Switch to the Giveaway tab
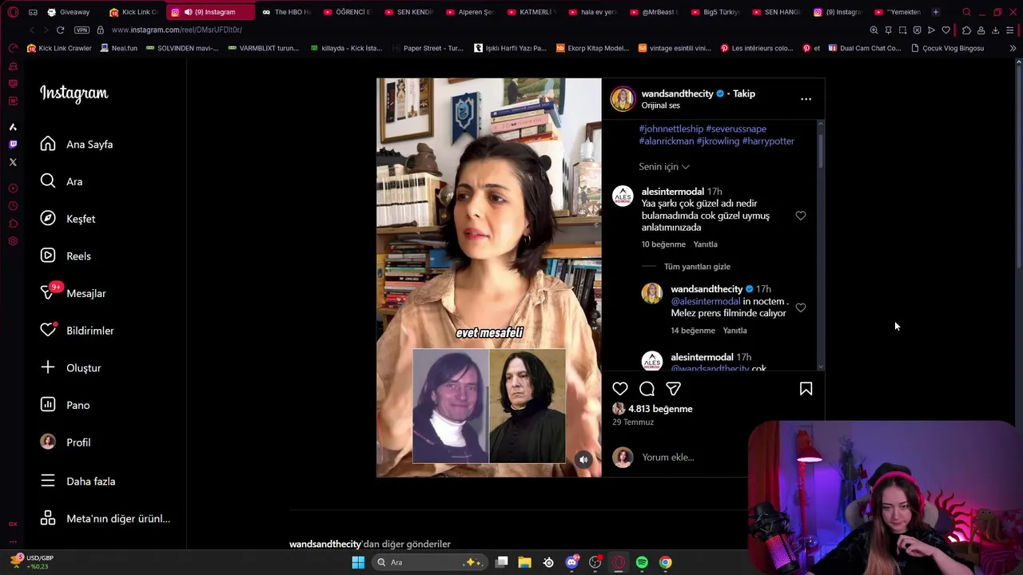Viewport: 1023px width, 575px height. 70,12
